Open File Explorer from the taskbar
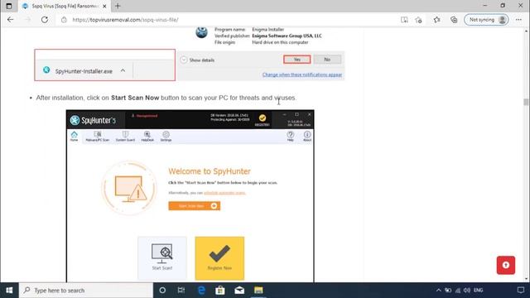The height and width of the screenshot is (298, 530). (258, 291)
